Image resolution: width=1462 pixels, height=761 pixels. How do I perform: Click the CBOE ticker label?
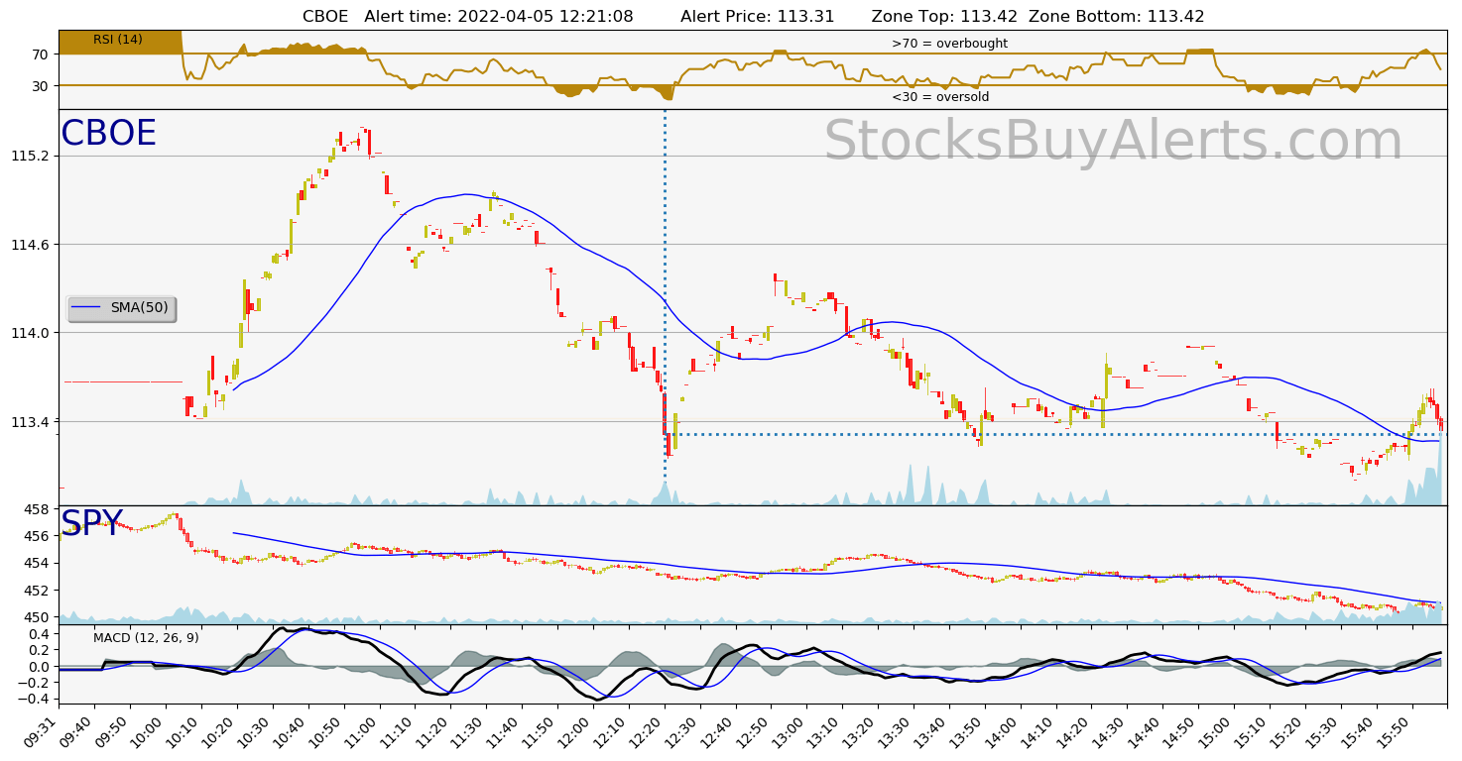108,134
